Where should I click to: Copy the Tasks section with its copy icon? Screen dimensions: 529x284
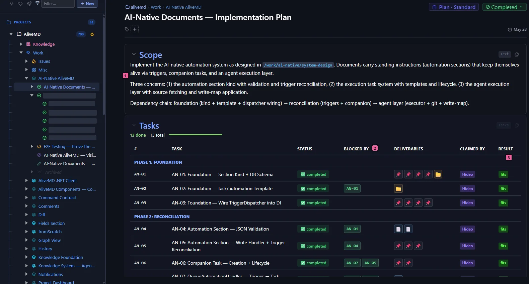(x=517, y=125)
